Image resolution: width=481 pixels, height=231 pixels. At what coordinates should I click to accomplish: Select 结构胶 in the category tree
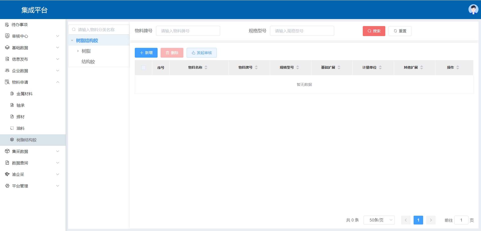tap(88, 62)
